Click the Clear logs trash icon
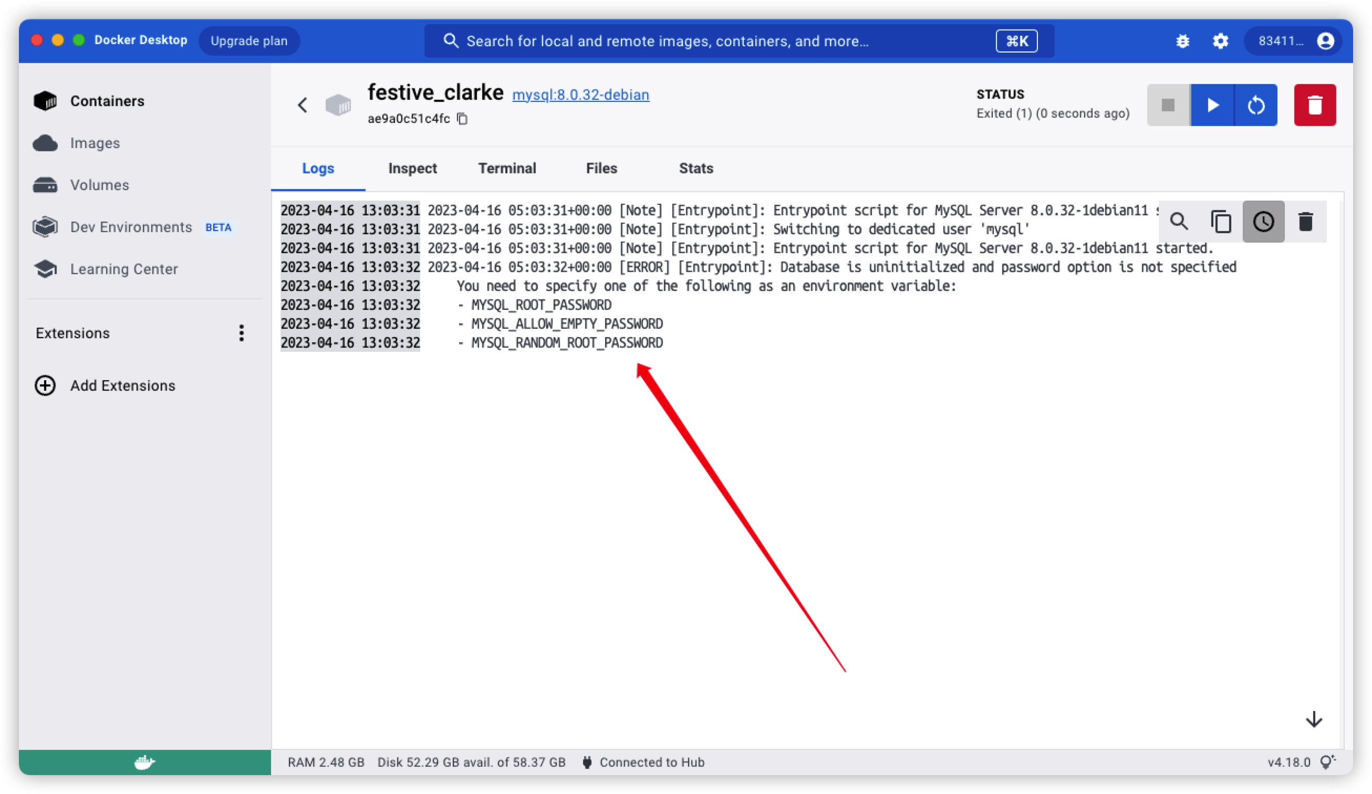 (x=1306, y=220)
